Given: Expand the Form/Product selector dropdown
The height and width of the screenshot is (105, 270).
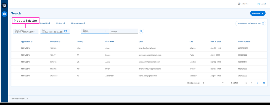Looking at the screenshot, I should coord(26,31).
